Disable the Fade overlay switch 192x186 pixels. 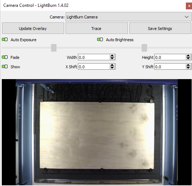click(5, 57)
